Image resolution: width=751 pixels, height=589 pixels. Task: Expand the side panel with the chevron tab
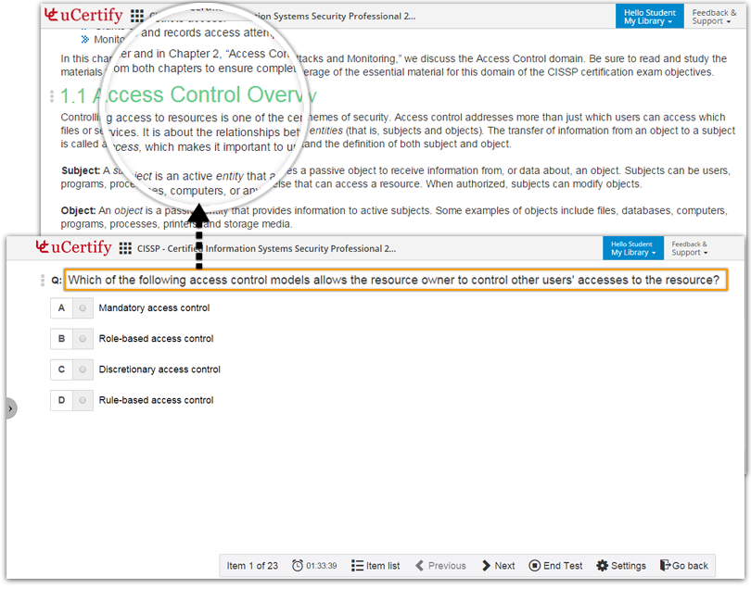point(10,408)
